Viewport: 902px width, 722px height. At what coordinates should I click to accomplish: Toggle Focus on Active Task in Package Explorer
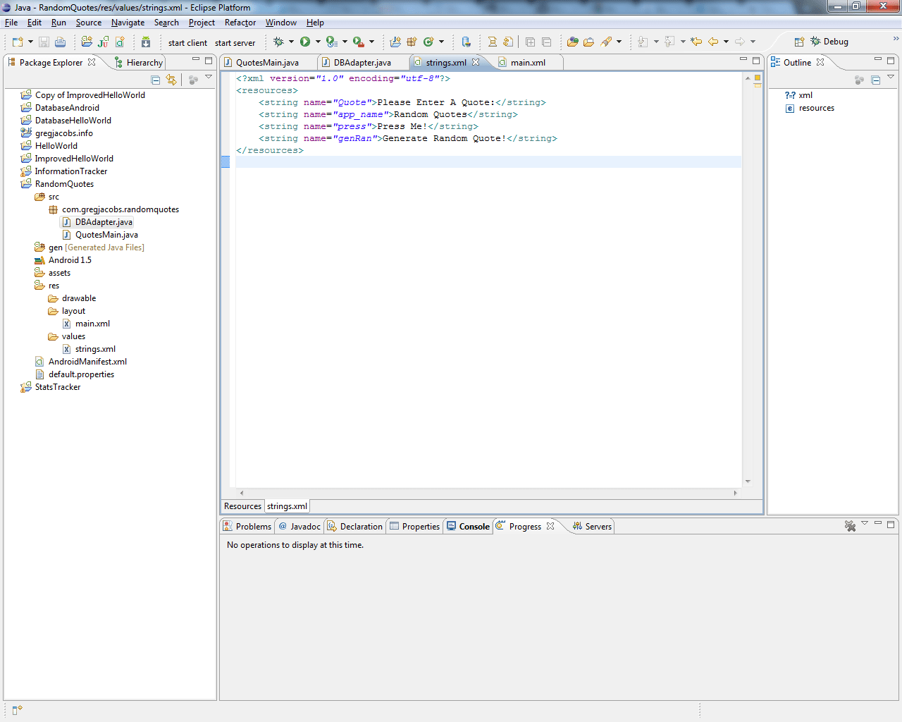[x=193, y=80]
